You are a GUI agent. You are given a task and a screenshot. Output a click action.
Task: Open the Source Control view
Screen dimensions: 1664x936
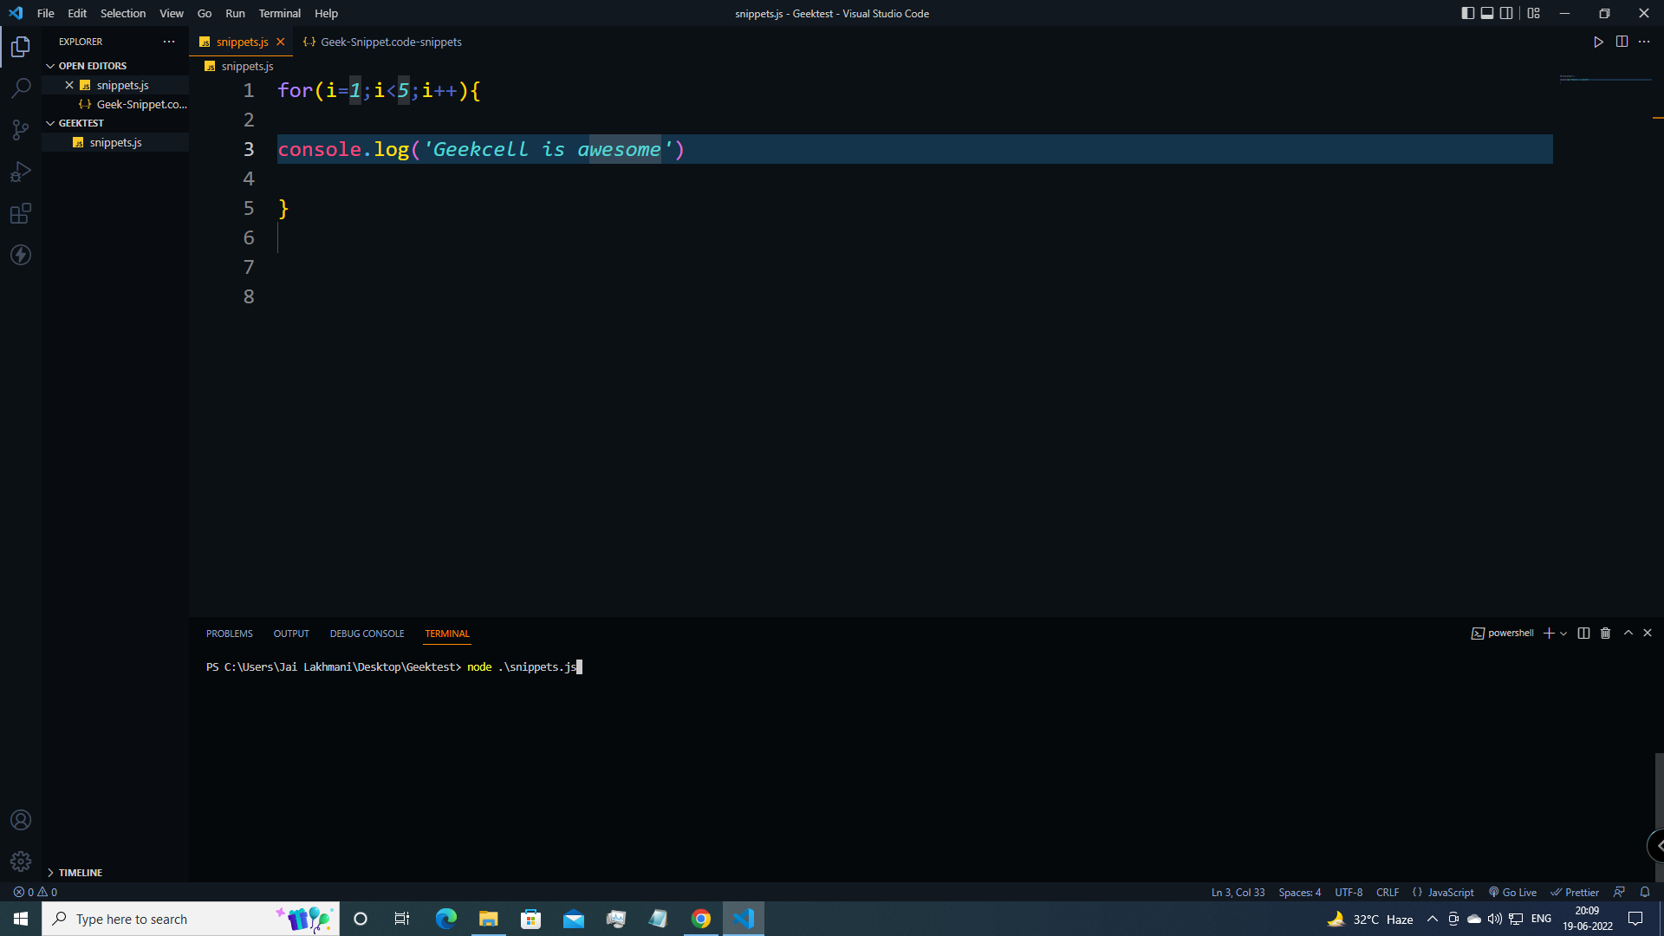pos(21,130)
